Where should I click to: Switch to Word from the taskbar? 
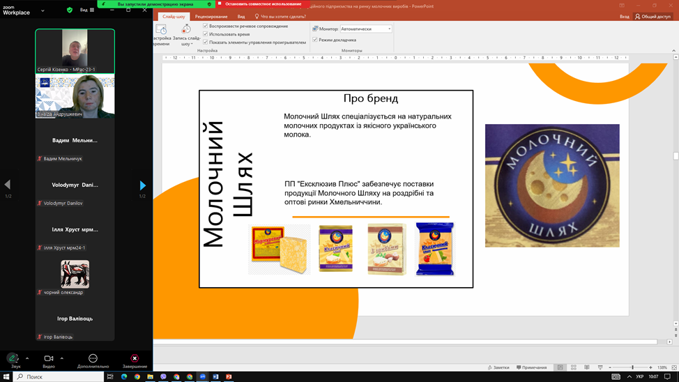[x=215, y=376]
